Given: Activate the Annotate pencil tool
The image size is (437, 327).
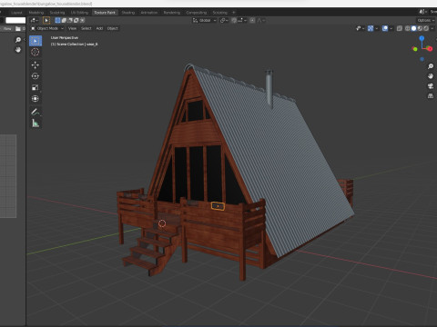Looking at the screenshot, I should click(36, 112).
